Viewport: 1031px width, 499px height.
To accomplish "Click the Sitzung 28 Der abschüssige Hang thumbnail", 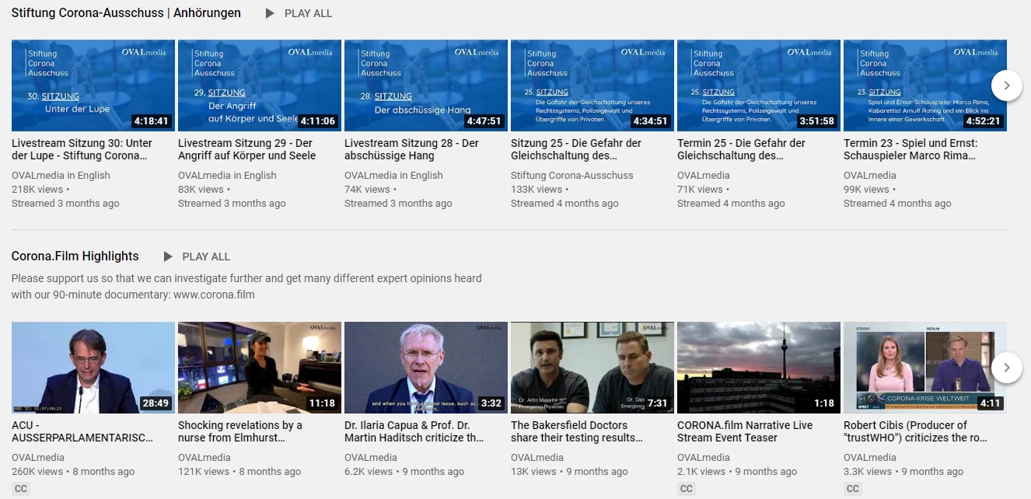I will coord(425,85).
